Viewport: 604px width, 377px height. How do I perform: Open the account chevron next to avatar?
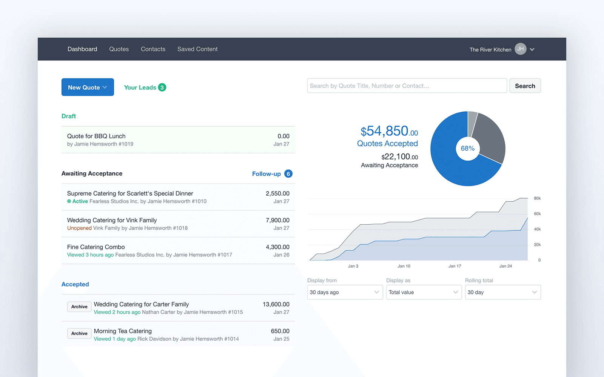[532, 49]
